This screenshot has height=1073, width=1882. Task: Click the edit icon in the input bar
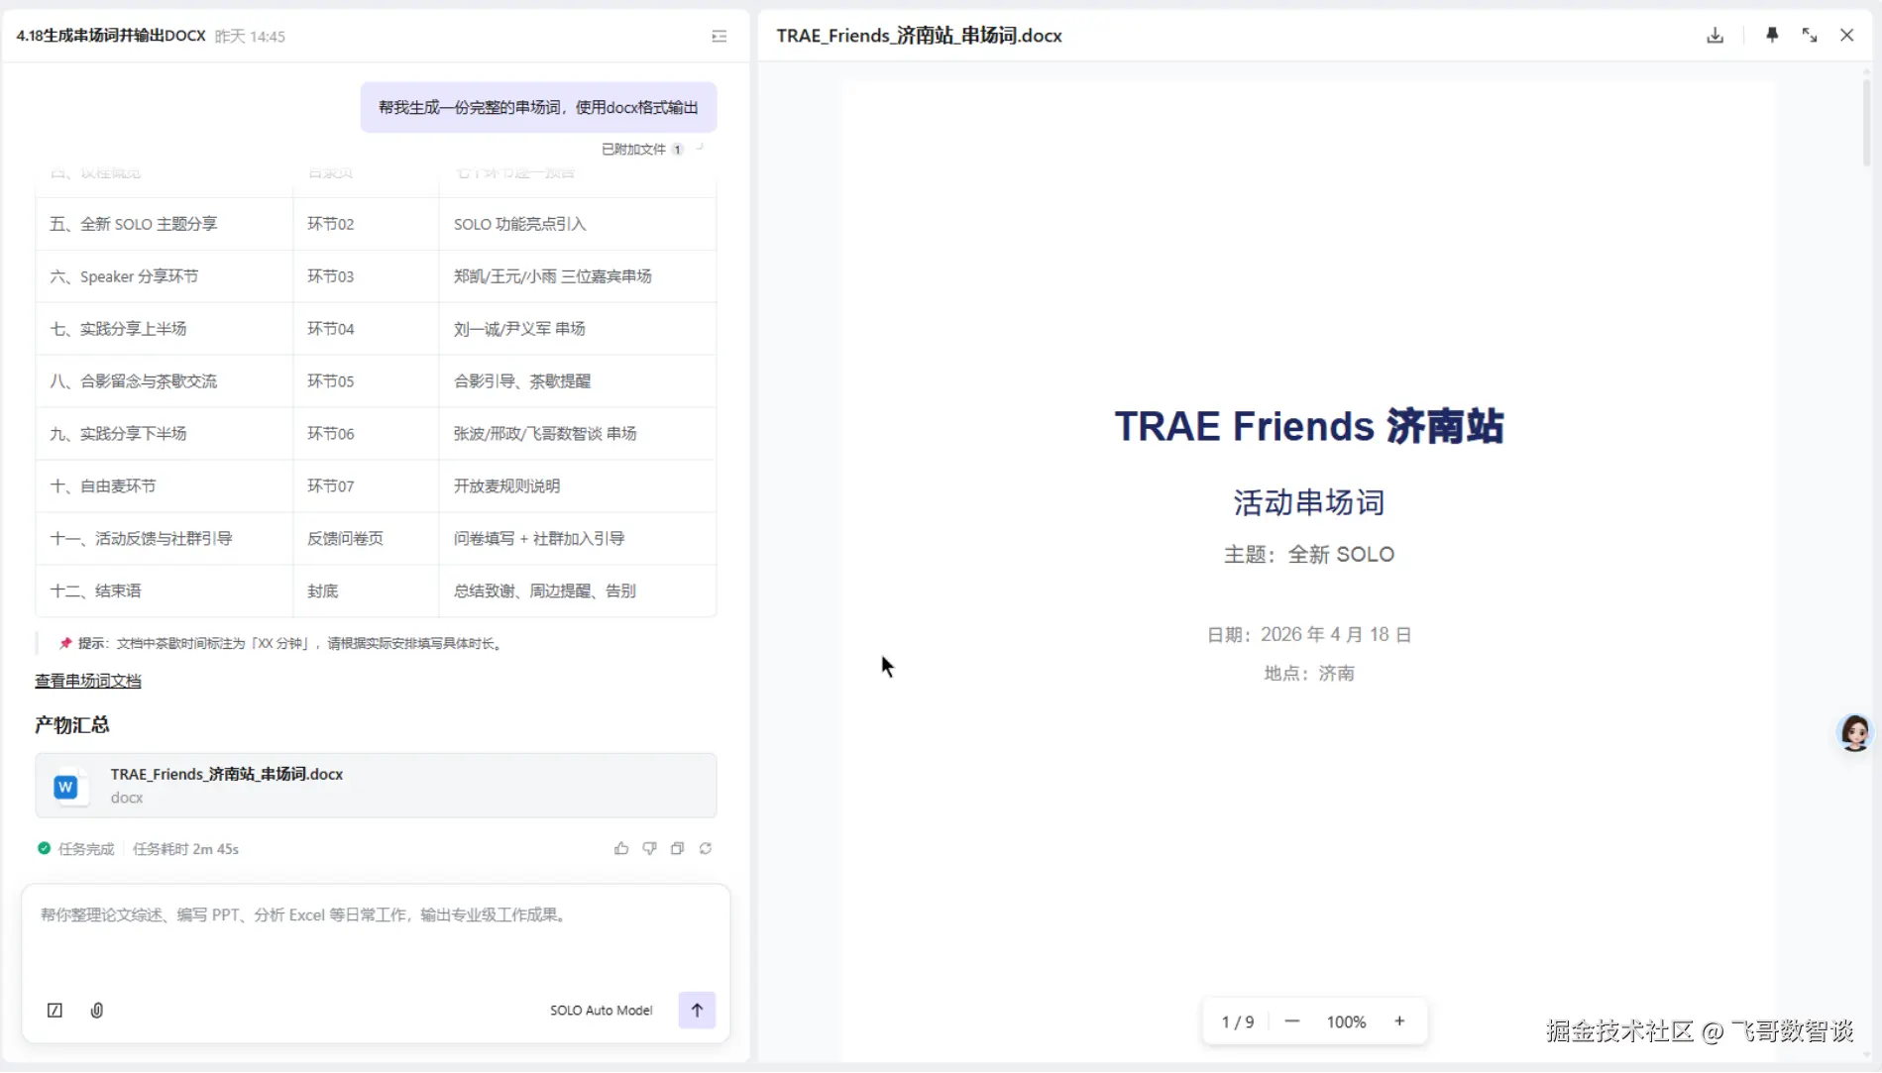[55, 1011]
